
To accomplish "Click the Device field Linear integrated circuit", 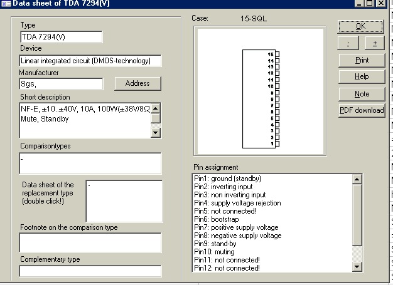I will coord(90,61).
